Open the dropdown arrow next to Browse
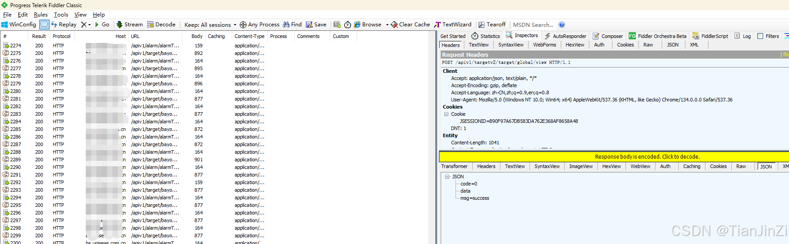The image size is (789, 244). tap(387, 25)
